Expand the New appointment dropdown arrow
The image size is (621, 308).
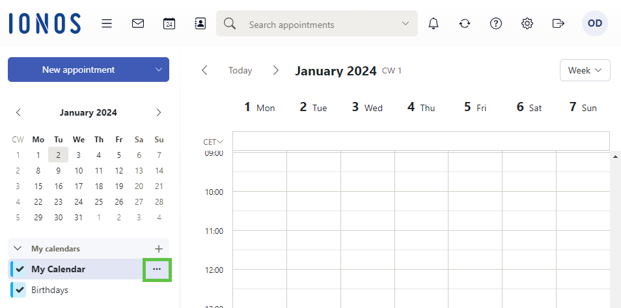click(158, 70)
